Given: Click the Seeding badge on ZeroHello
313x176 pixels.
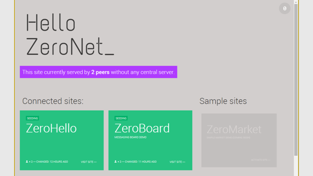Looking at the screenshot, I should click(x=32, y=118).
